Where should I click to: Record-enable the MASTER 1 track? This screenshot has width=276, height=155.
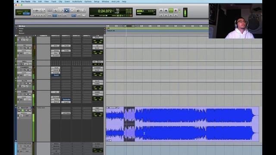[x=19, y=110]
